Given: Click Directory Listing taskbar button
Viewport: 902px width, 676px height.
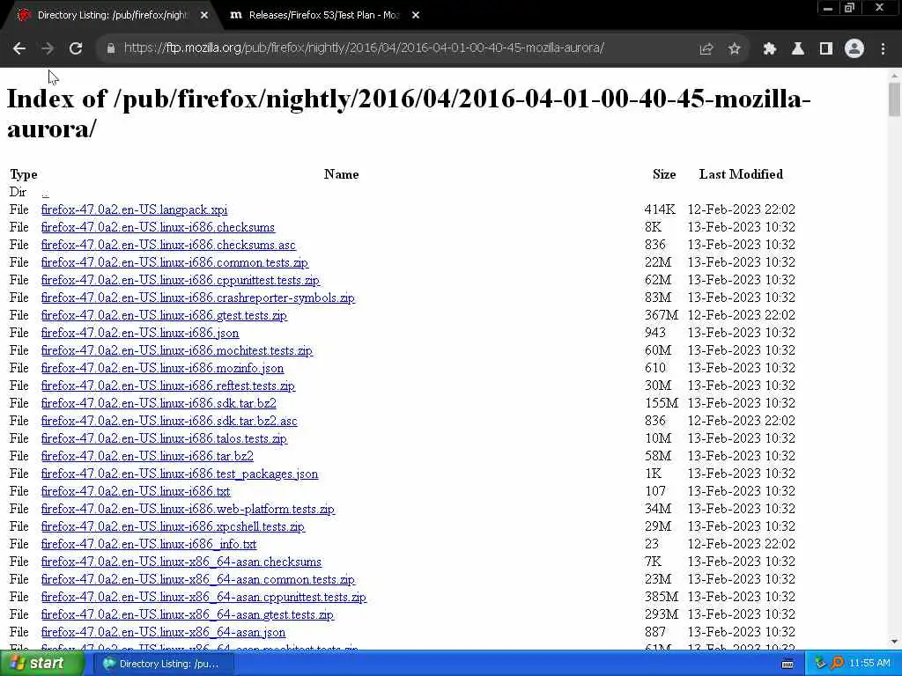Looking at the screenshot, I should 163,664.
